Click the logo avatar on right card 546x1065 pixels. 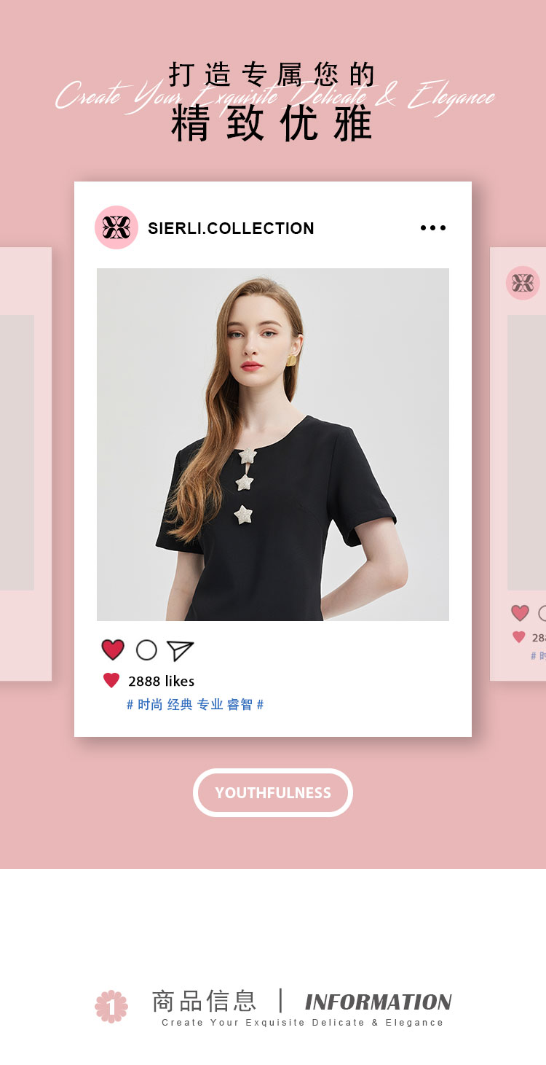click(523, 283)
